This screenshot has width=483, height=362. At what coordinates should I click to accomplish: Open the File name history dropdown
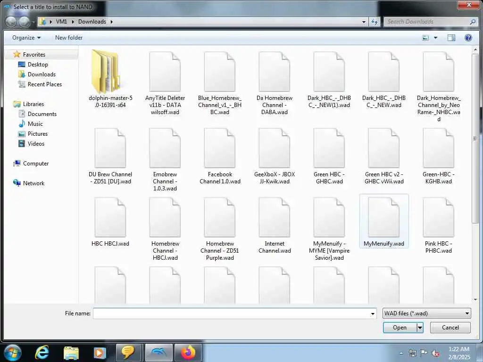point(373,313)
